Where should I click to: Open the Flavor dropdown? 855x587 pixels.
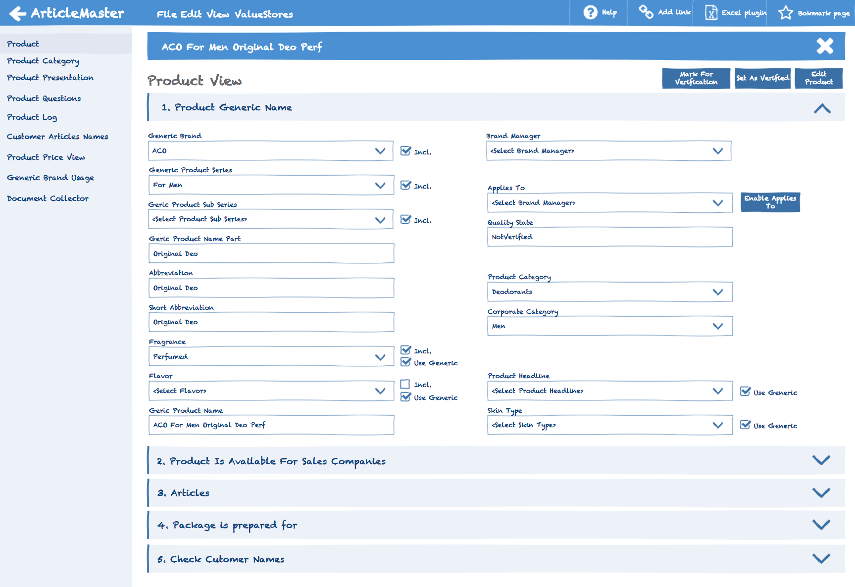click(x=271, y=391)
